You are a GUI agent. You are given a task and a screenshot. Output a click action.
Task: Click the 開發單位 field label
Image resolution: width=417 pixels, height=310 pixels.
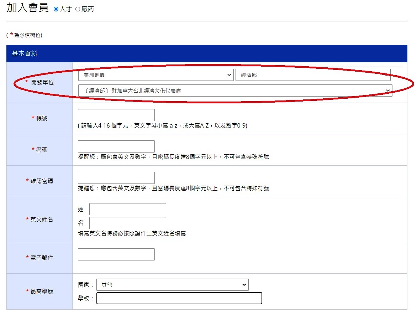[42, 83]
